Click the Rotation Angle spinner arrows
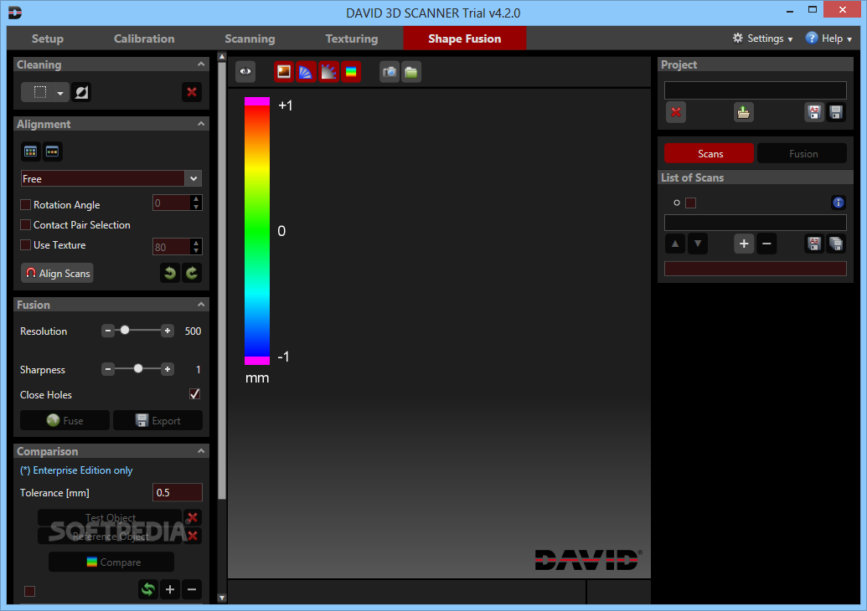The height and width of the screenshot is (611, 867). tap(196, 203)
